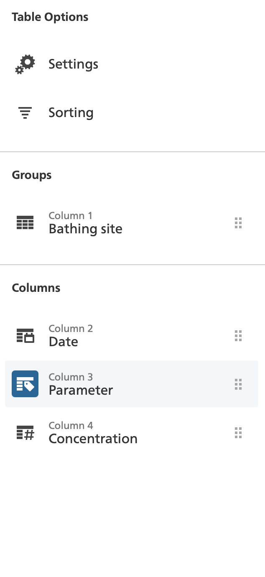
Task: Click the number column icon for Concentration
Action: pos(25,432)
